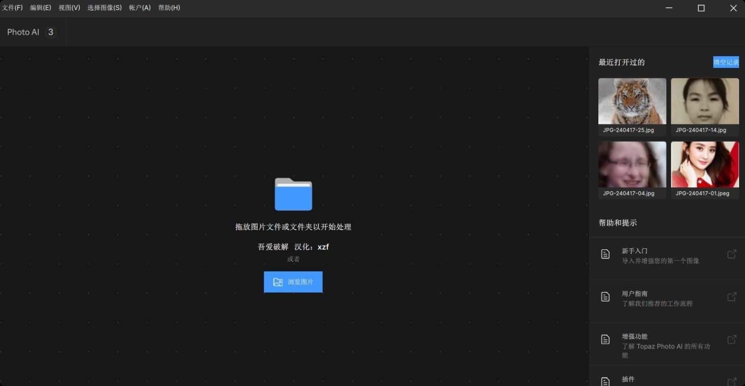Click the document icon beside 新手入门
745x386 pixels.
click(x=605, y=254)
